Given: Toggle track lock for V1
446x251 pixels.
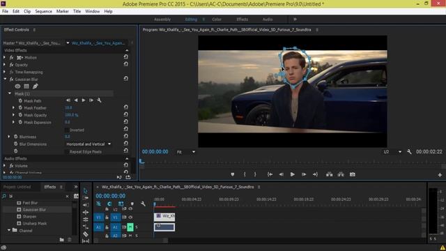Looking at the screenshot, I should coord(107,217).
